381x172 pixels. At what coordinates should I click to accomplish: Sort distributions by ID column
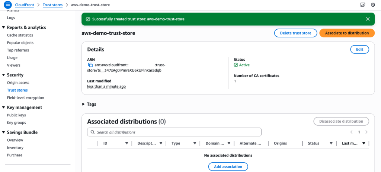[127, 143]
